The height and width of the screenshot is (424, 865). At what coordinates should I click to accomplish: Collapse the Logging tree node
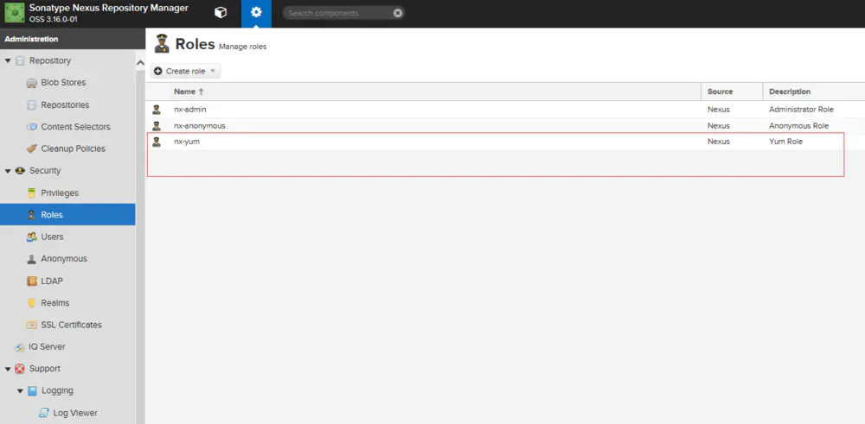pyautogui.click(x=20, y=391)
